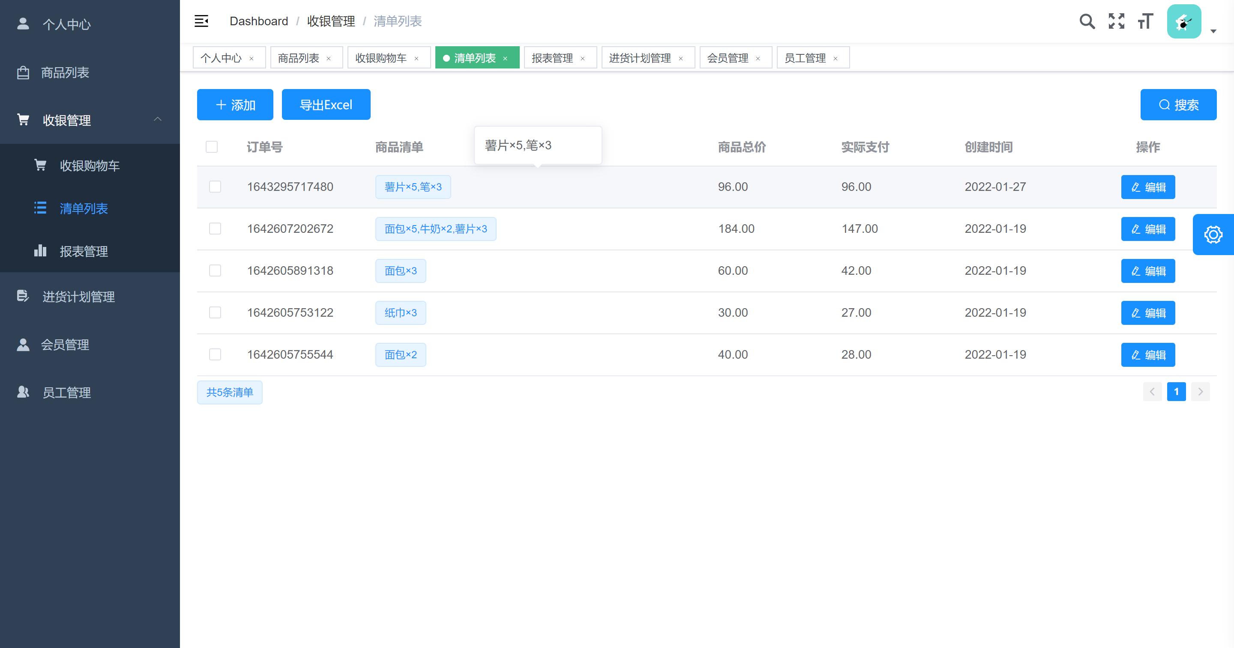Viewport: 1234px width, 648px height.
Task: Open the floating settings gear on the right
Action: click(x=1213, y=234)
